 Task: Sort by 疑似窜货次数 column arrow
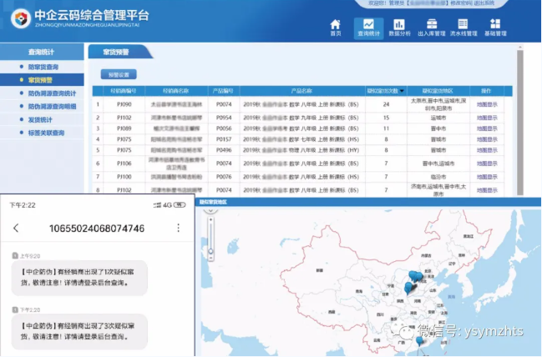pyautogui.click(x=402, y=91)
